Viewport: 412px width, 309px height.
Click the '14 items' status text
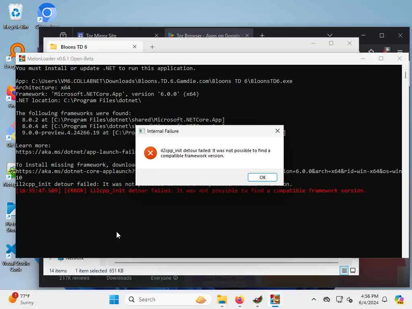tap(58, 271)
